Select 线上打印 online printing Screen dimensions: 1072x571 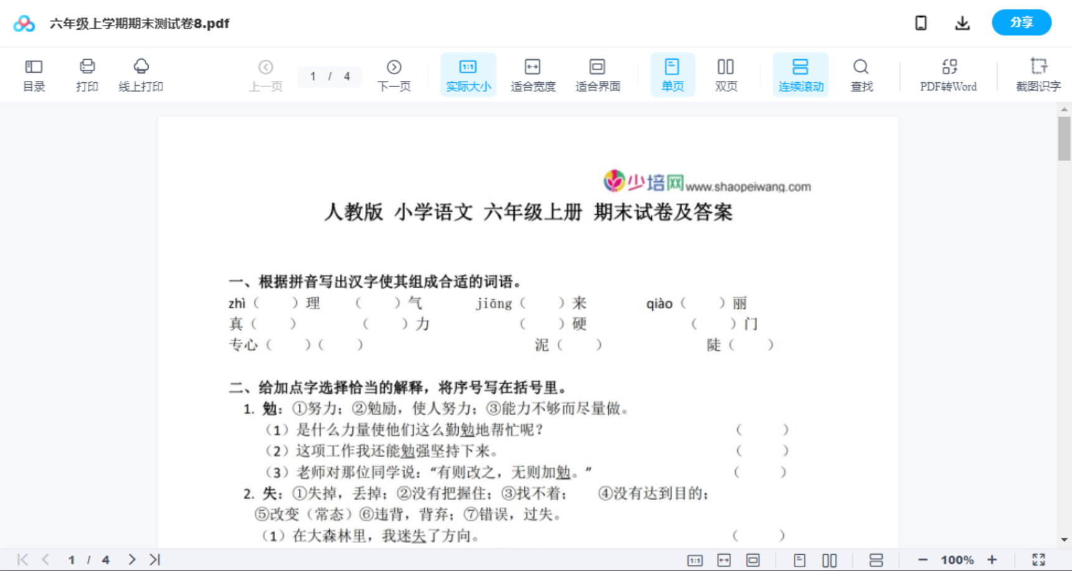click(141, 73)
